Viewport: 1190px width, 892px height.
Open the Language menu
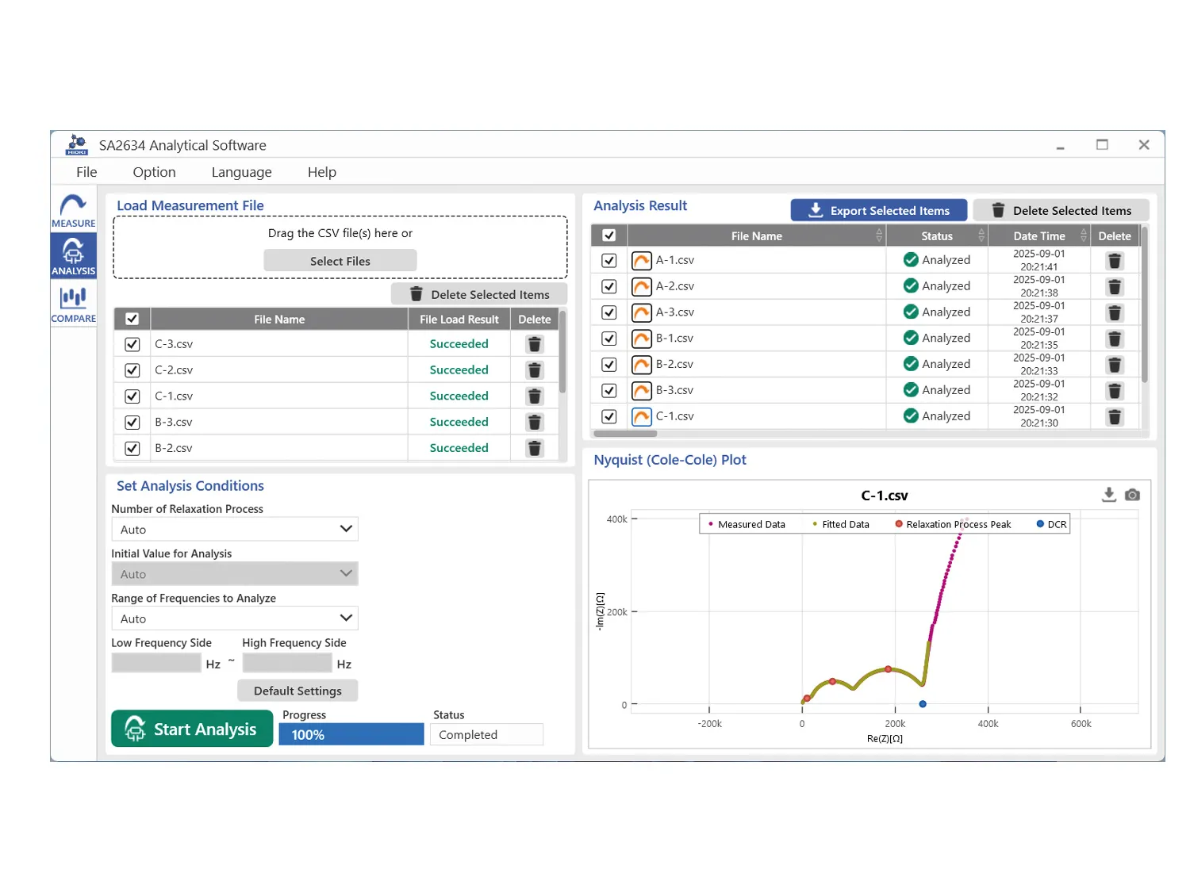pyautogui.click(x=241, y=172)
